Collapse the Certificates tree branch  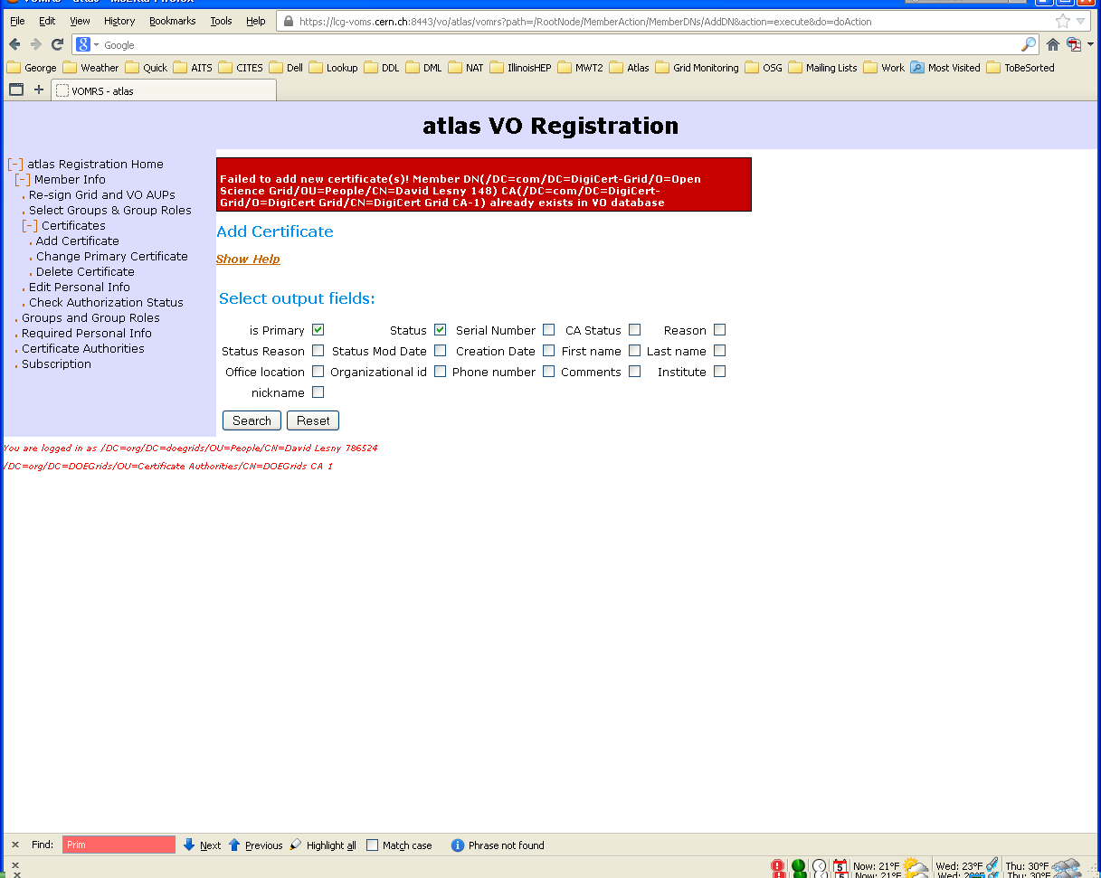point(30,226)
